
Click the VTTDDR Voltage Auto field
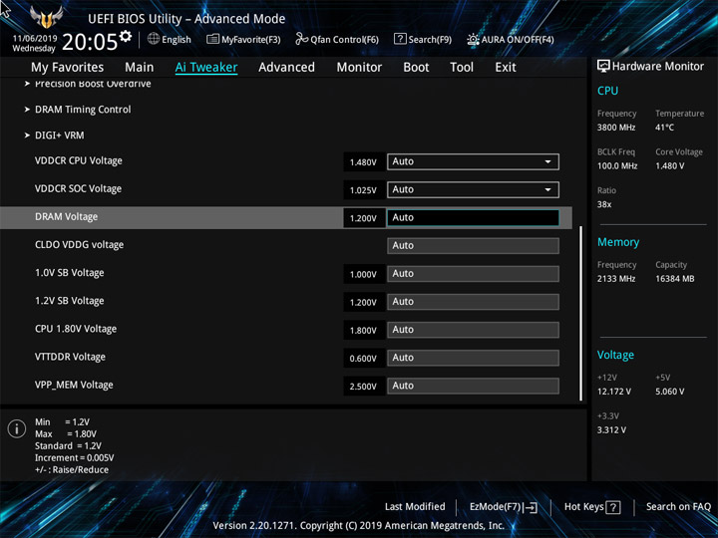[473, 358]
